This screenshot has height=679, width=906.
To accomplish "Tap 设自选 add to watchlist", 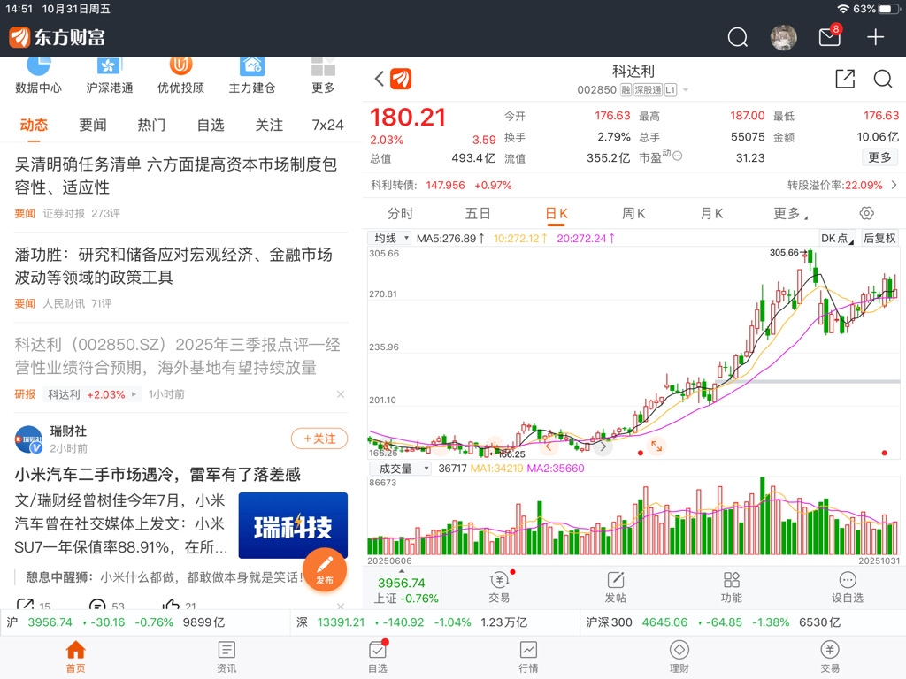I will click(x=847, y=587).
